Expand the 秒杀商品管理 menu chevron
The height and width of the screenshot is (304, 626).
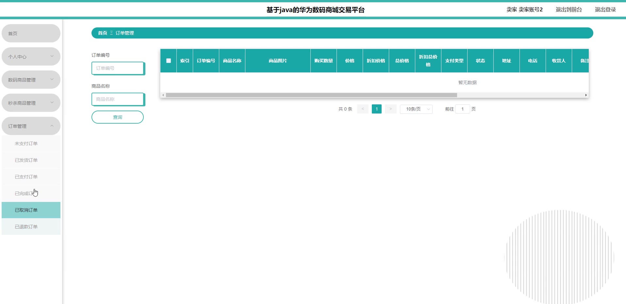point(52,102)
